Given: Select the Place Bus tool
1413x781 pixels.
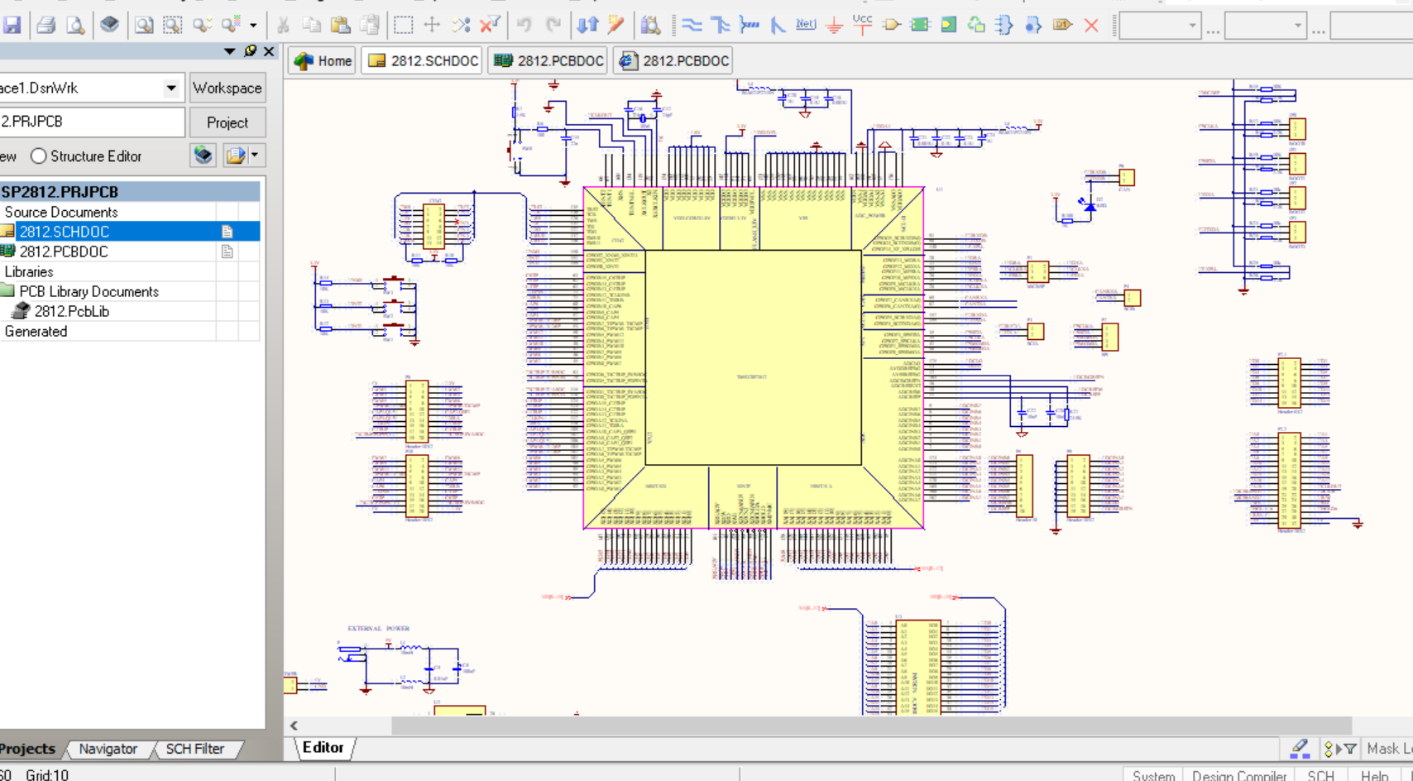Looking at the screenshot, I should point(721,25).
